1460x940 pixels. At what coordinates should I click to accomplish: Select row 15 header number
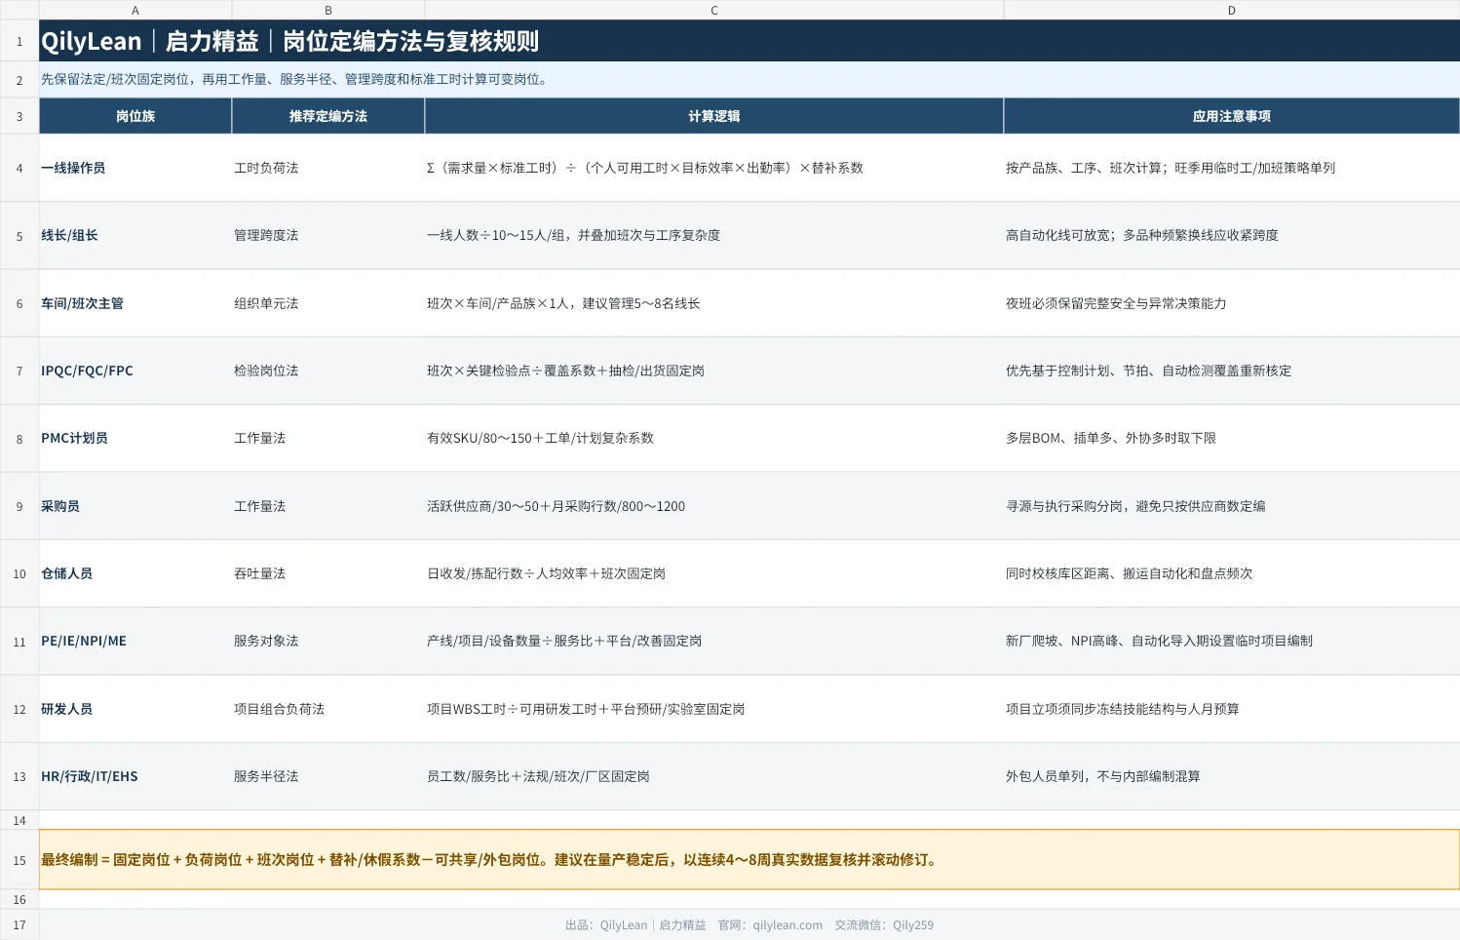[19, 860]
